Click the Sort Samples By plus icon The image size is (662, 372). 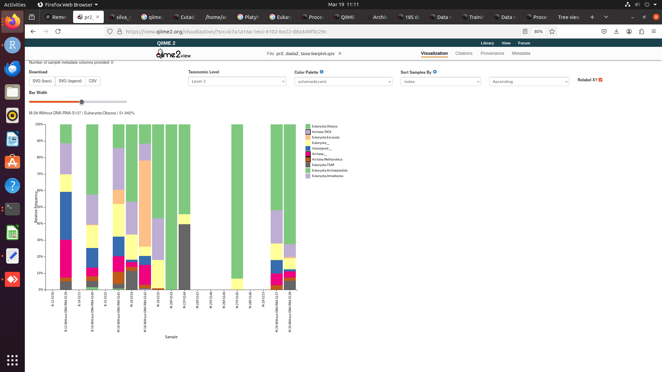[x=435, y=72]
